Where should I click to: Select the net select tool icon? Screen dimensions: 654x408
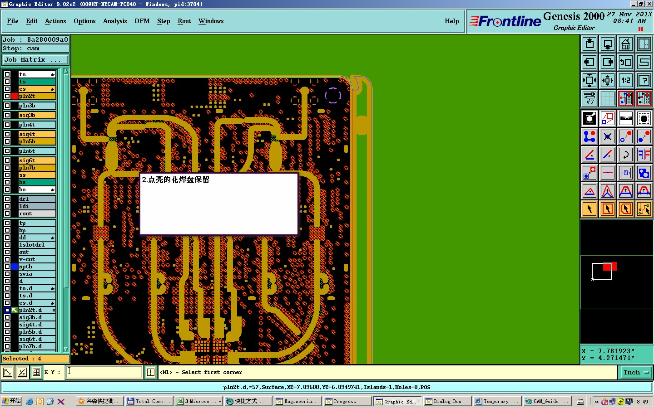coord(644,209)
